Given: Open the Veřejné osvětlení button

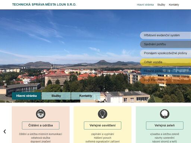Looking at the screenshot, I should (103, 125).
